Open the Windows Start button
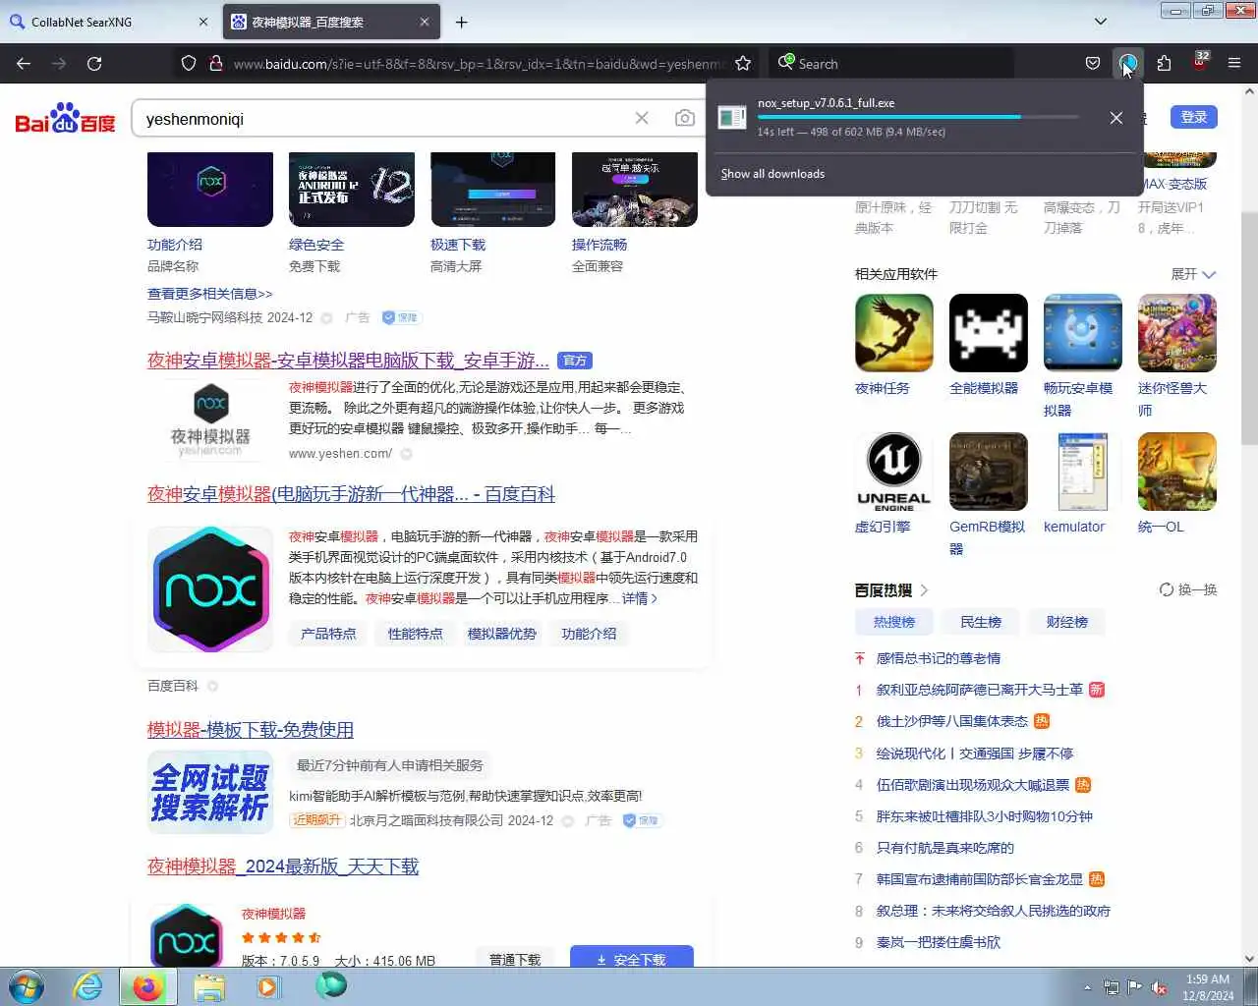 point(27,986)
